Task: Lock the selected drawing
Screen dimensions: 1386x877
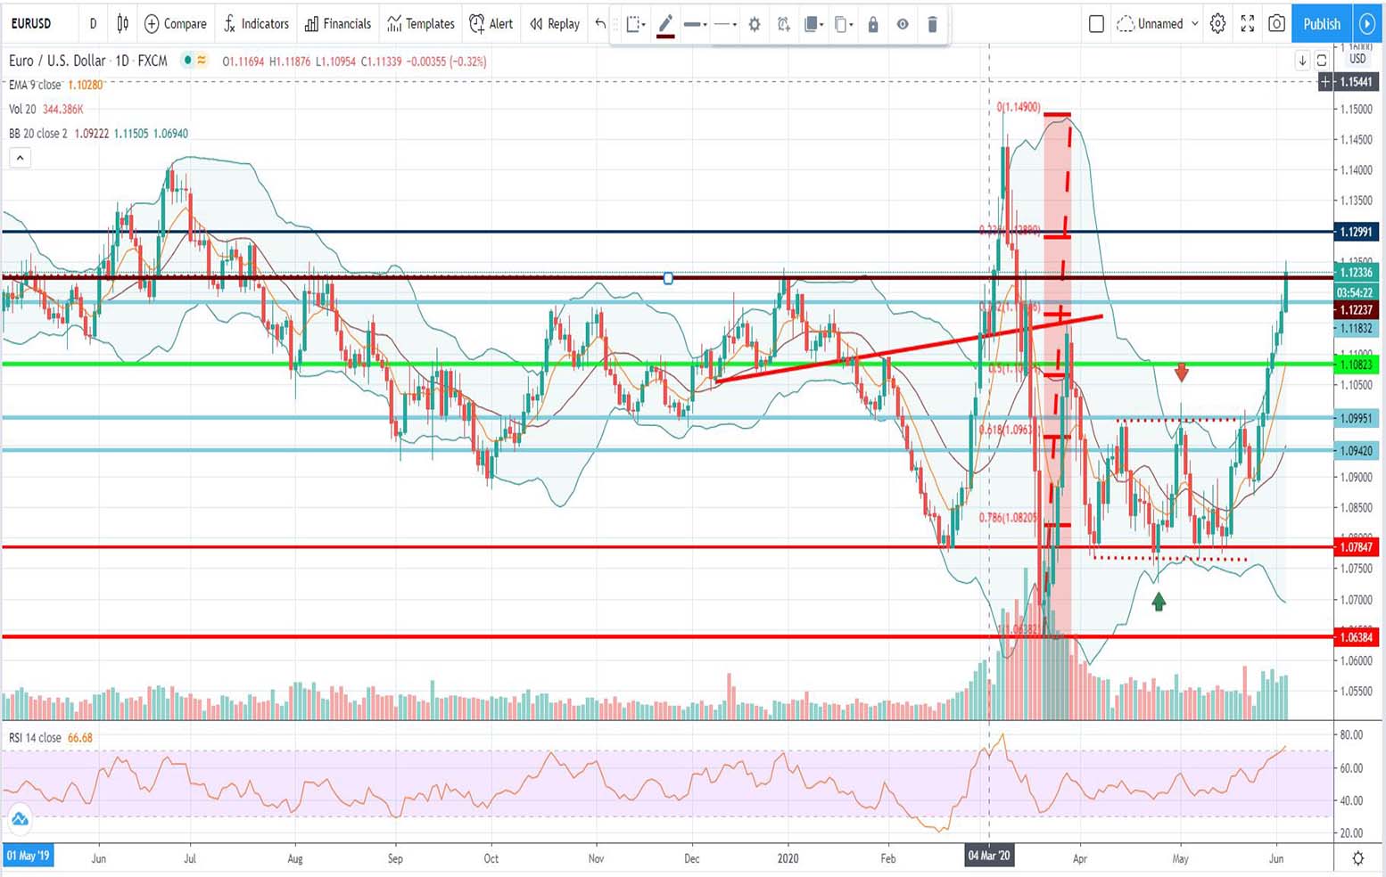Action: [873, 24]
